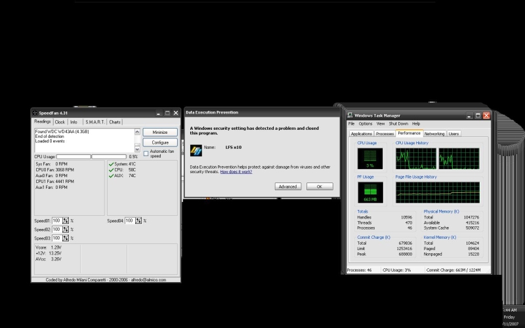Open the Charts tab in SpeedFan
Image resolution: width=525 pixels, height=328 pixels.
[x=115, y=122]
